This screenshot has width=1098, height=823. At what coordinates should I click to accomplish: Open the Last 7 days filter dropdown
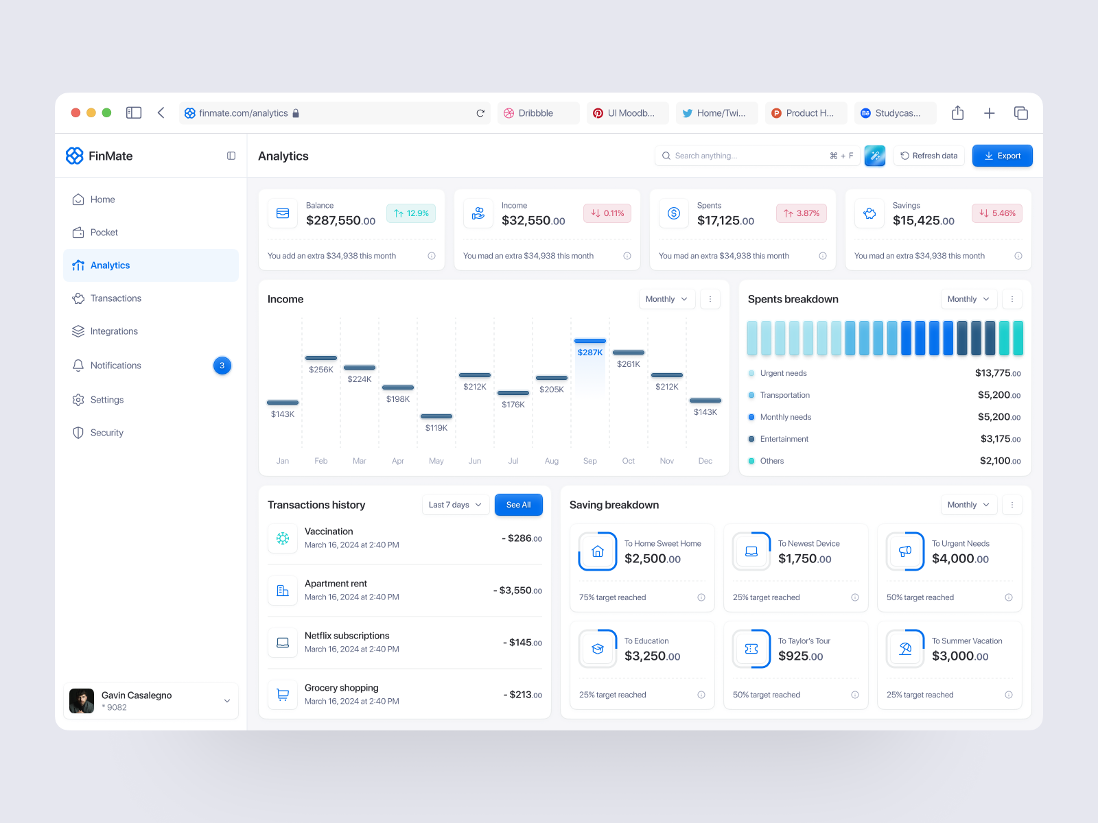click(455, 505)
